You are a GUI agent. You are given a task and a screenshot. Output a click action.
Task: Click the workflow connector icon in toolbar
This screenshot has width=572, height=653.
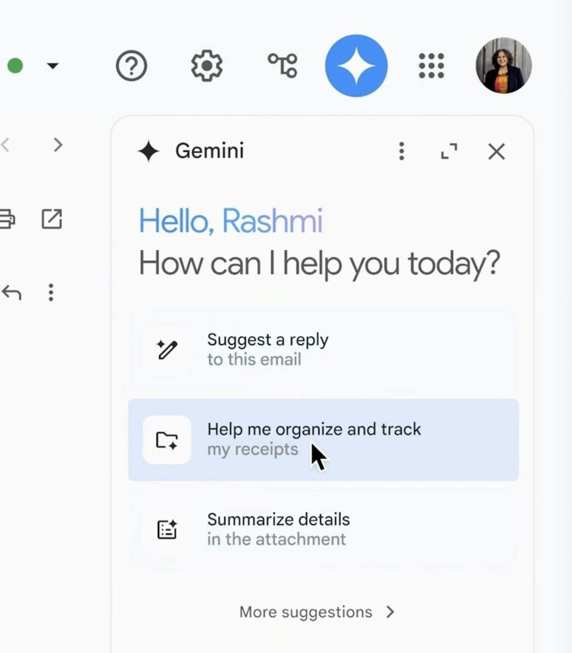(x=283, y=65)
